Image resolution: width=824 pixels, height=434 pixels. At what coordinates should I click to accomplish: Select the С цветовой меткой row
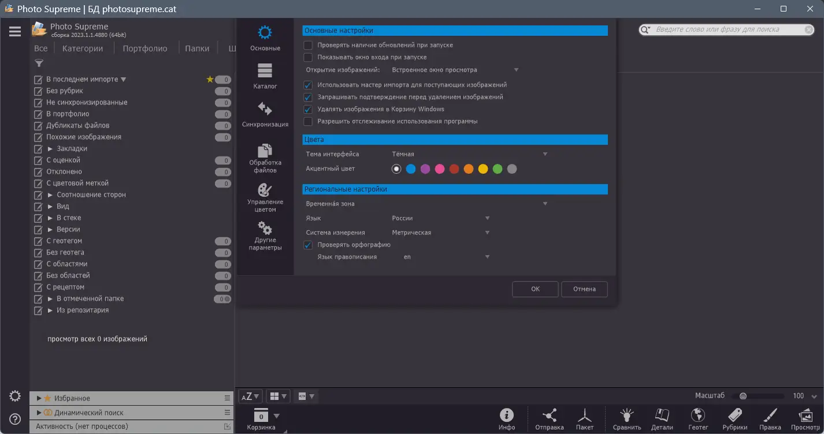(132, 184)
